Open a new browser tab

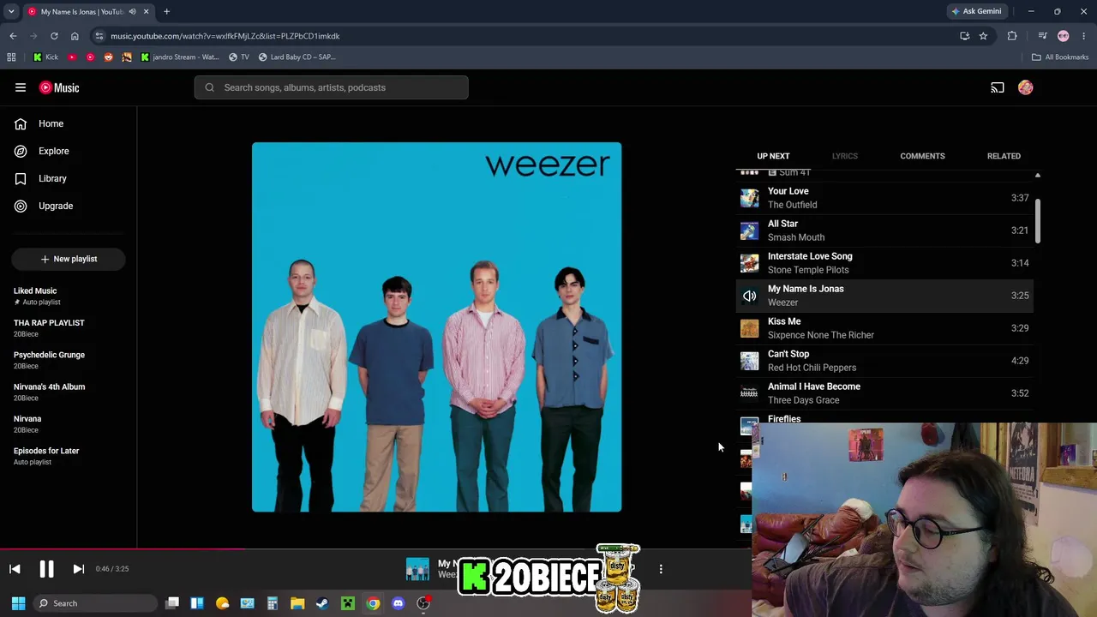pyautogui.click(x=166, y=11)
